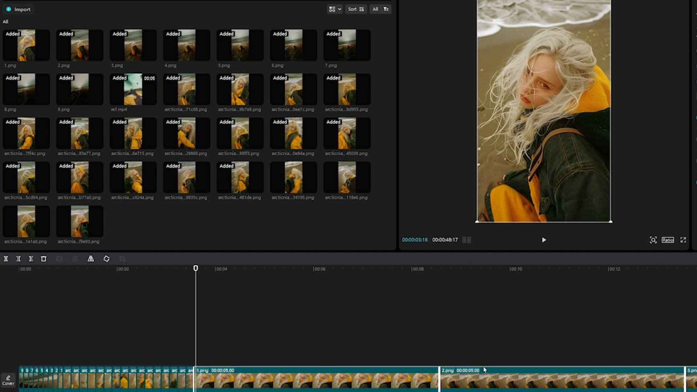Select arcticnia...b77a0.png thumbnail

[x=80, y=177]
